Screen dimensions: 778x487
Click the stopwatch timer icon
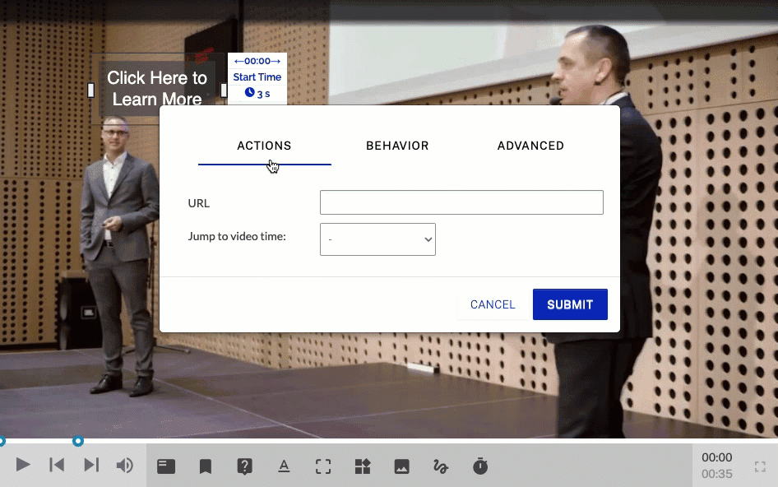[480, 466]
